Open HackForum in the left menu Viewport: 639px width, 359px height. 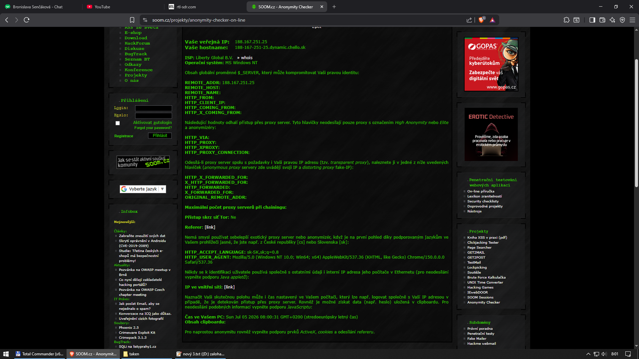[x=137, y=43]
